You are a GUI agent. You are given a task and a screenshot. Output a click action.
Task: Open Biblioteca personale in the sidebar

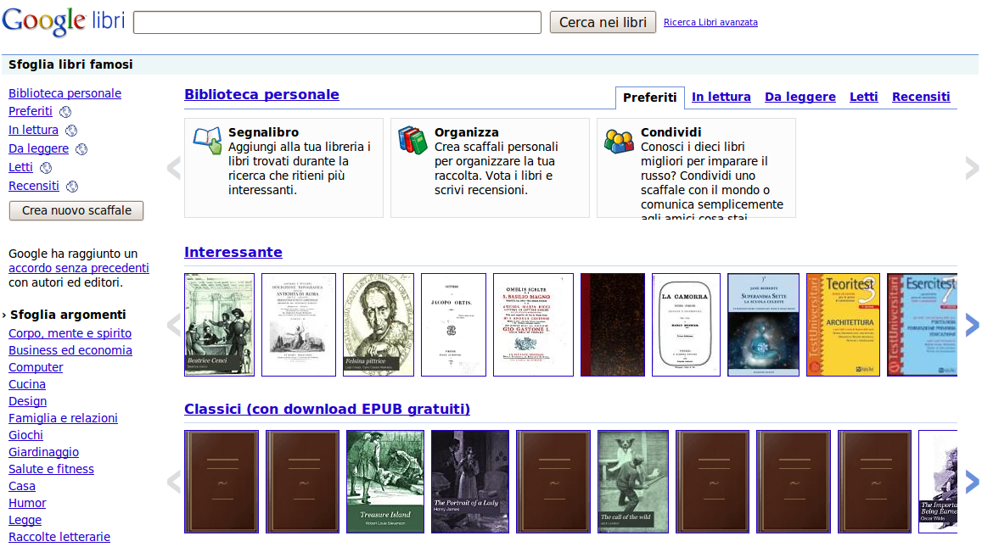tap(65, 93)
